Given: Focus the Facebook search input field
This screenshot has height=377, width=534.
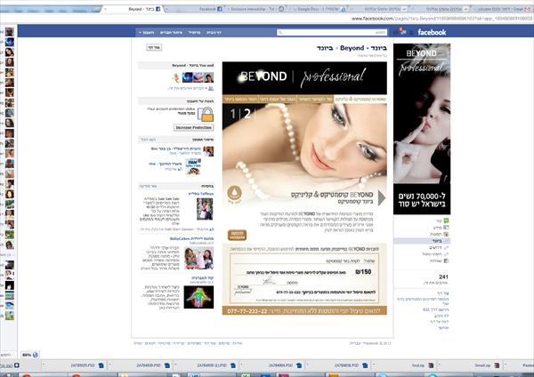Looking at the screenshot, I should [x=332, y=32].
